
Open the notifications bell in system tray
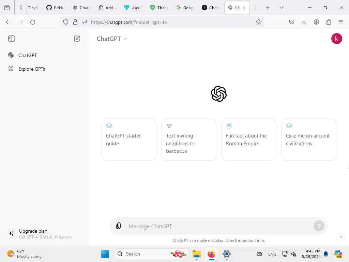click(x=326, y=254)
